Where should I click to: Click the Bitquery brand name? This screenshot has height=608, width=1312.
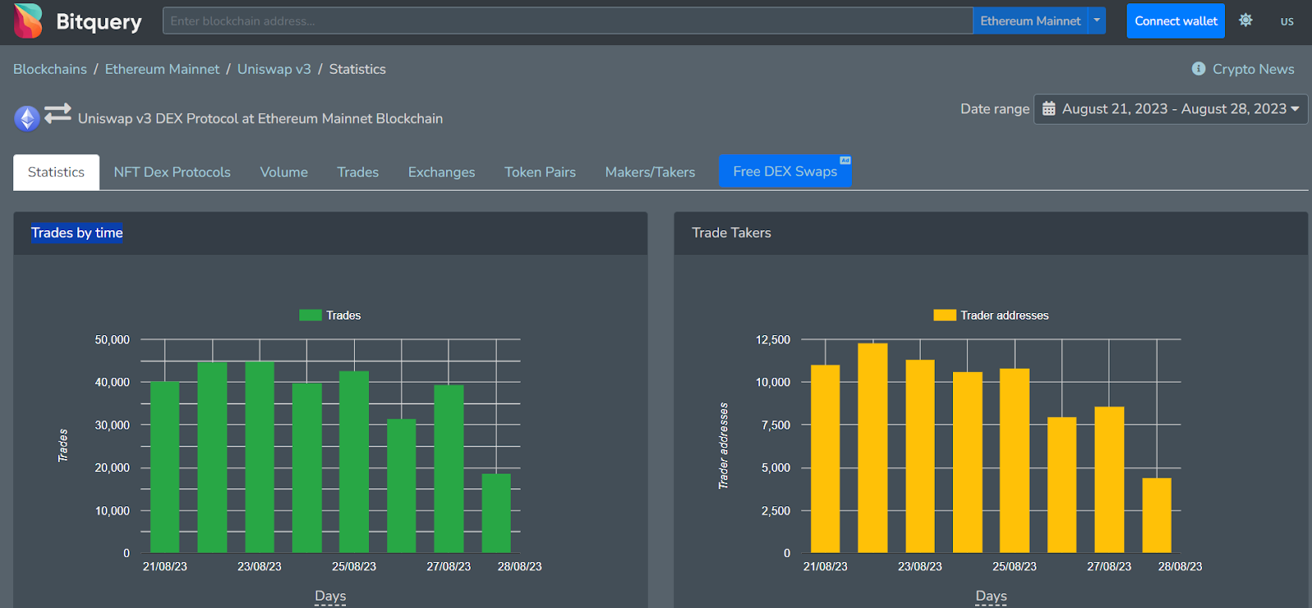coord(98,21)
